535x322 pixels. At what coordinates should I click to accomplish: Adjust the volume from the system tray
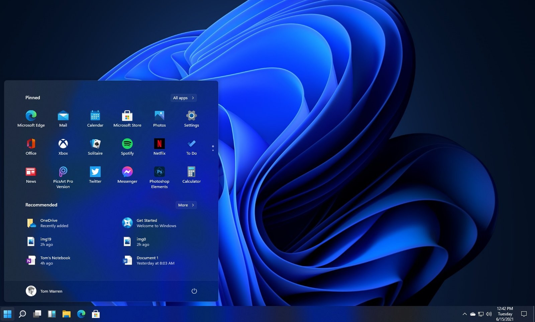tap(489, 314)
